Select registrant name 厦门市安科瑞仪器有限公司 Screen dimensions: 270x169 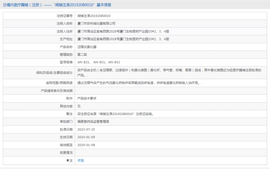click(x=96, y=23)
